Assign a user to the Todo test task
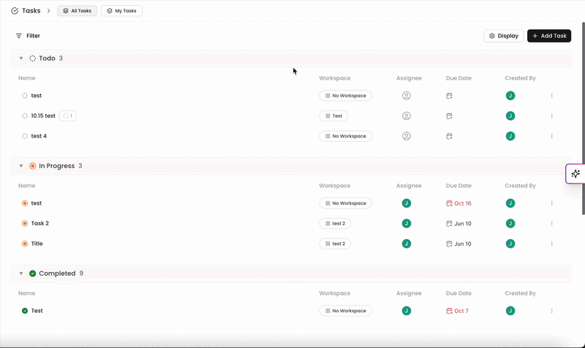Viewport: 585px width, 348px height. [x=407, y=96]
